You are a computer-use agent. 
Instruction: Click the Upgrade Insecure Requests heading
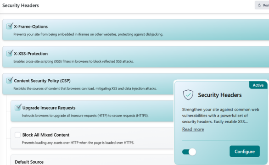point(49,108)
